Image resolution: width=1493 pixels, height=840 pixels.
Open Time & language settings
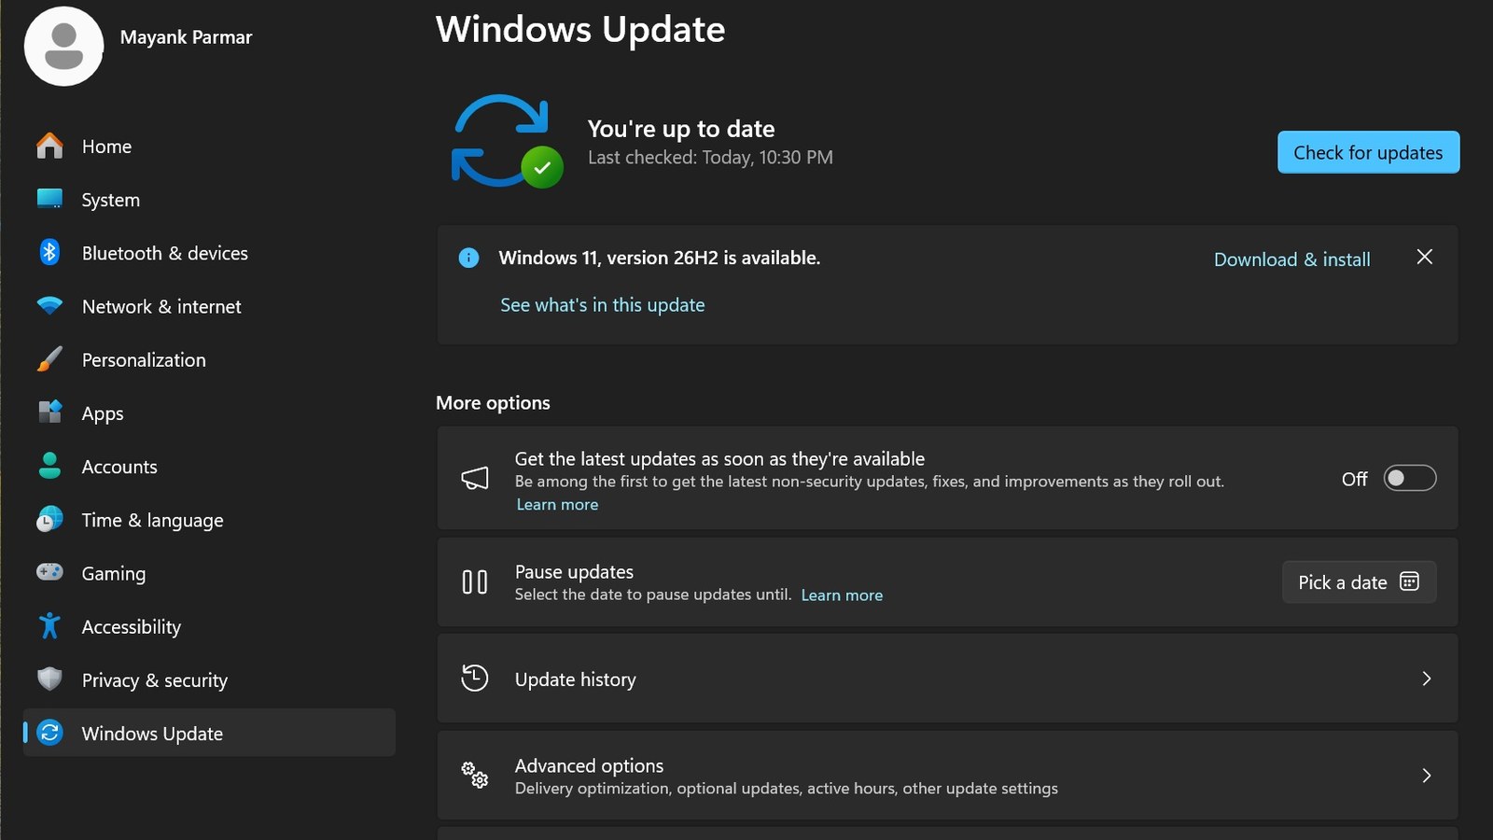click(209, 520)
